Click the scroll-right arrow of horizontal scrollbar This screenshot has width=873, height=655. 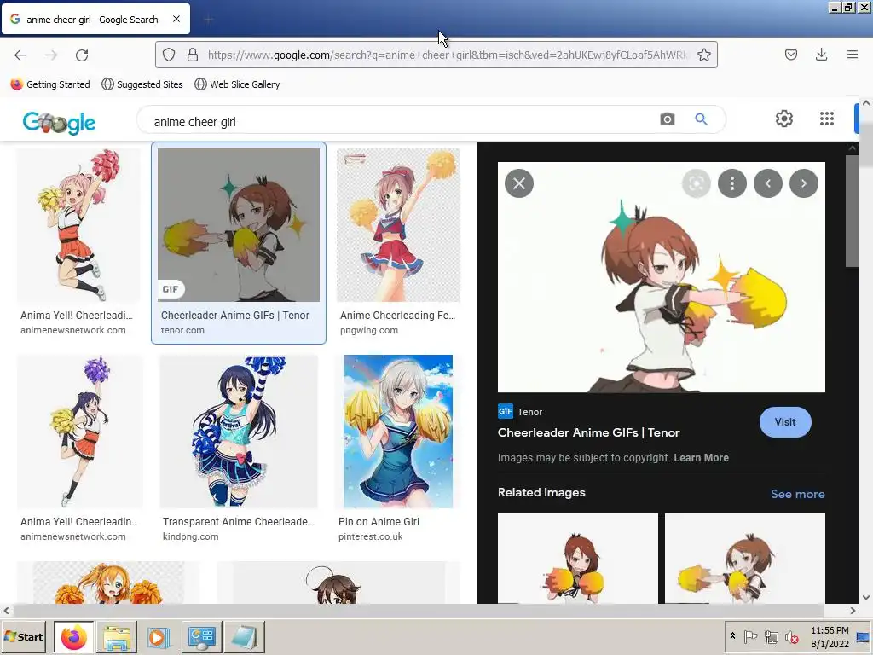tap(853, 611)
